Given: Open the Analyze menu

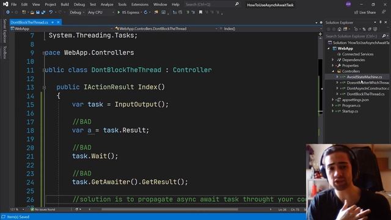Looking at the screenshot, I should coord(107,4).
